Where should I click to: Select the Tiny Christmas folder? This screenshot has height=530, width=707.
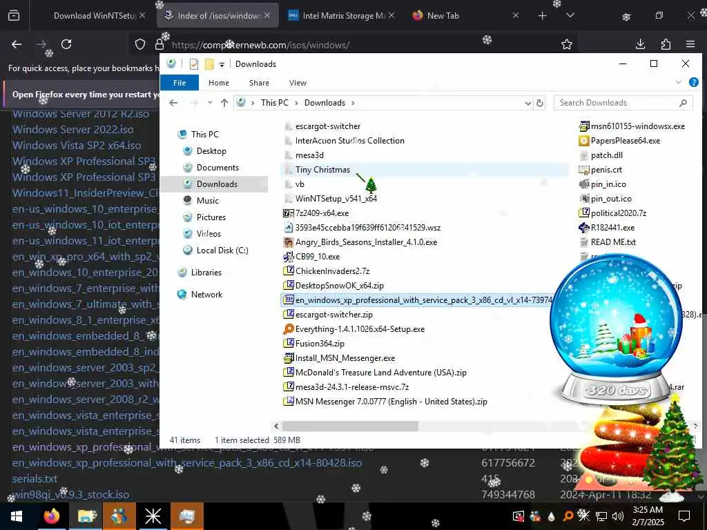[x=322, y=170]
